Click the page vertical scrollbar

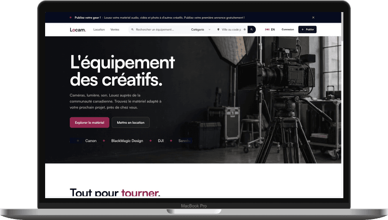[342, 27]
